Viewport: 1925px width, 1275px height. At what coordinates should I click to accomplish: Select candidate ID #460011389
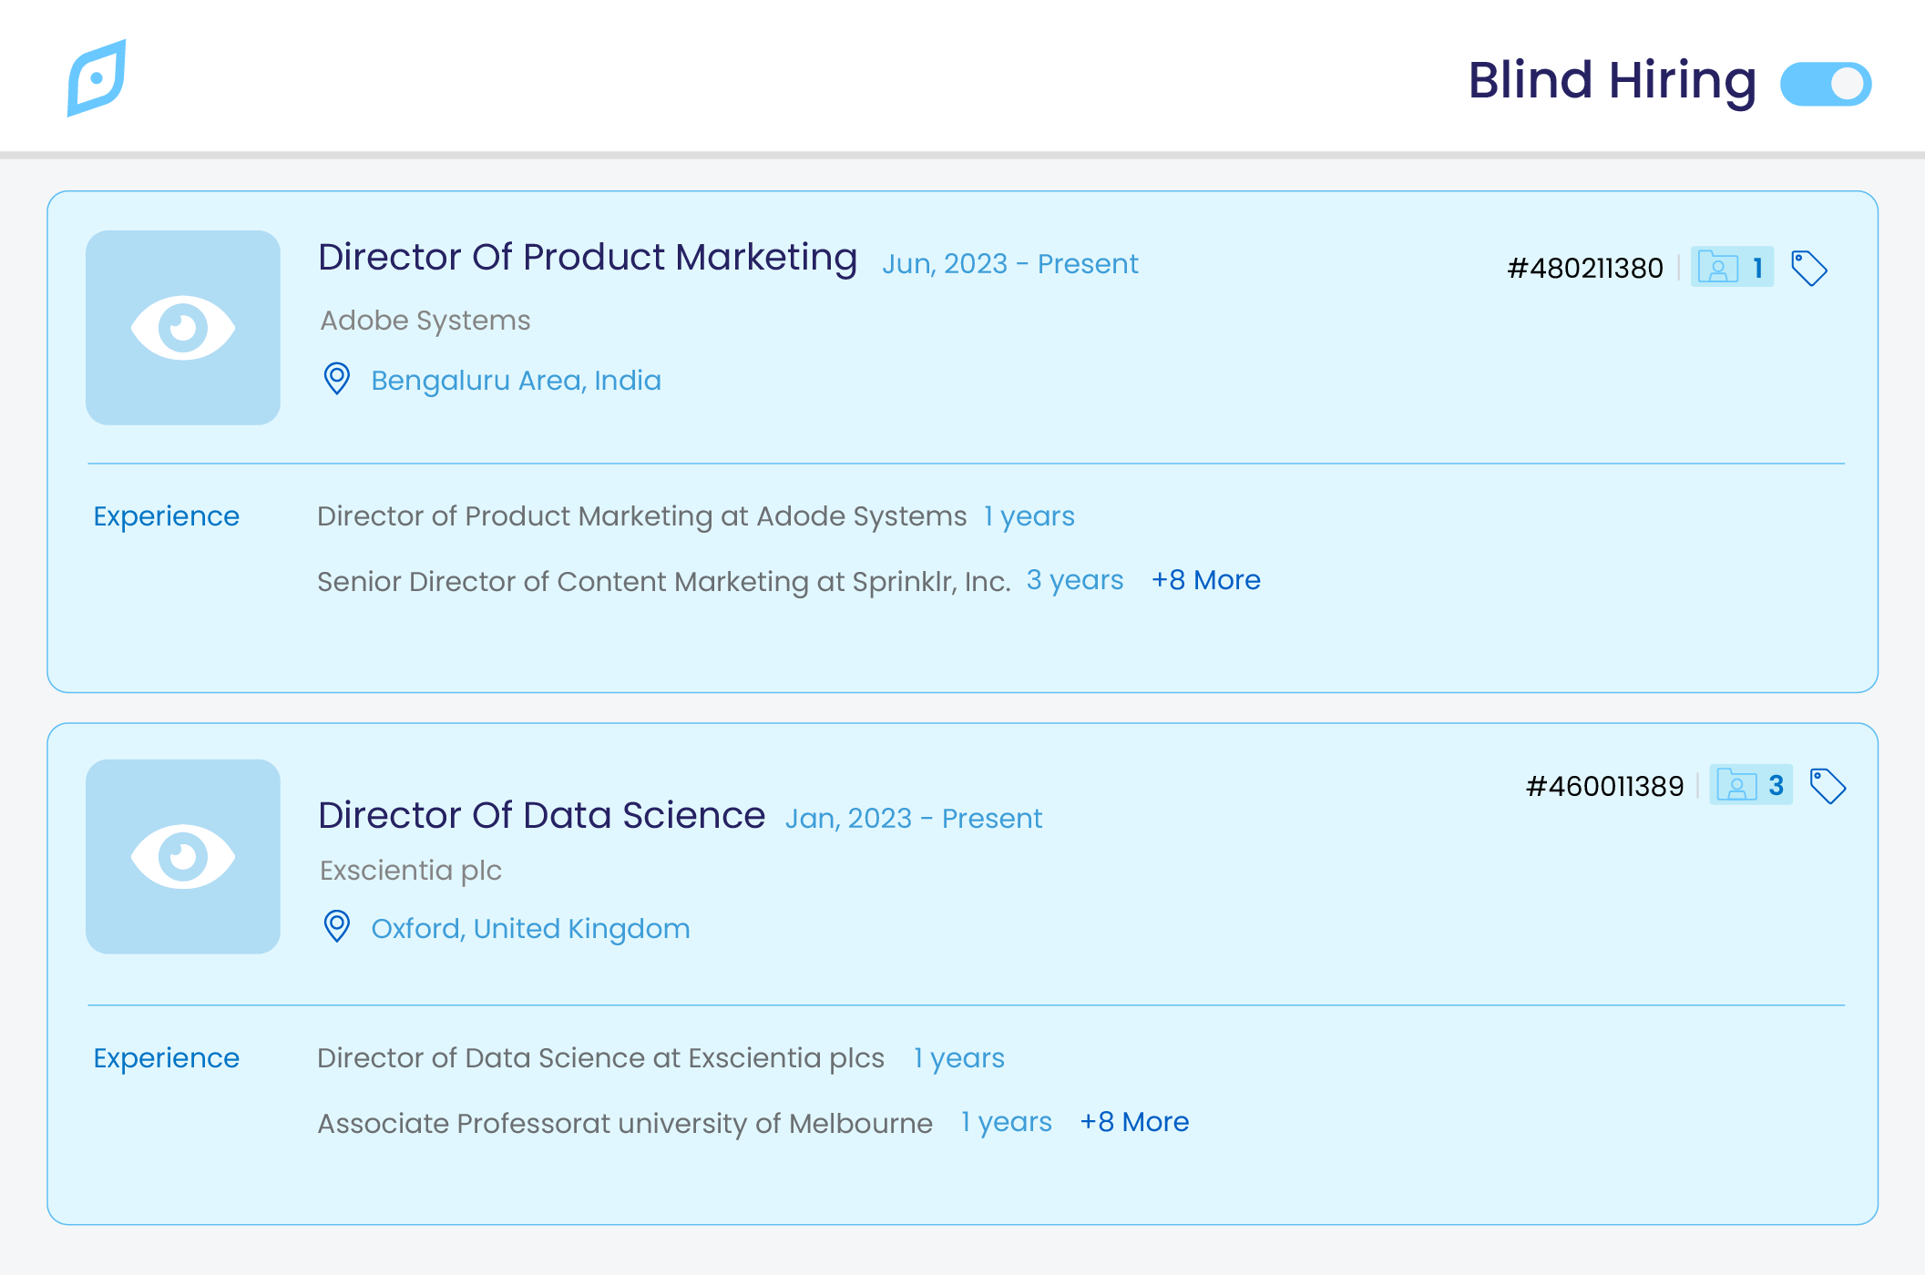(x=1604, y=787)
